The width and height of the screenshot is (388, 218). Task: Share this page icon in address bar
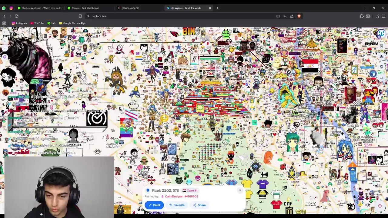point(292,16)
